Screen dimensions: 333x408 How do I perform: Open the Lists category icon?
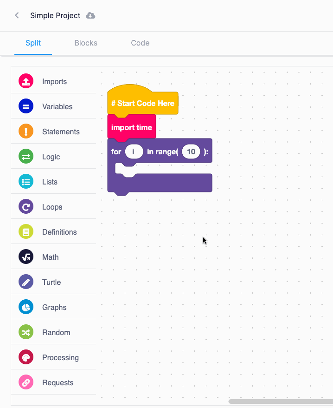tap(26, 182)
